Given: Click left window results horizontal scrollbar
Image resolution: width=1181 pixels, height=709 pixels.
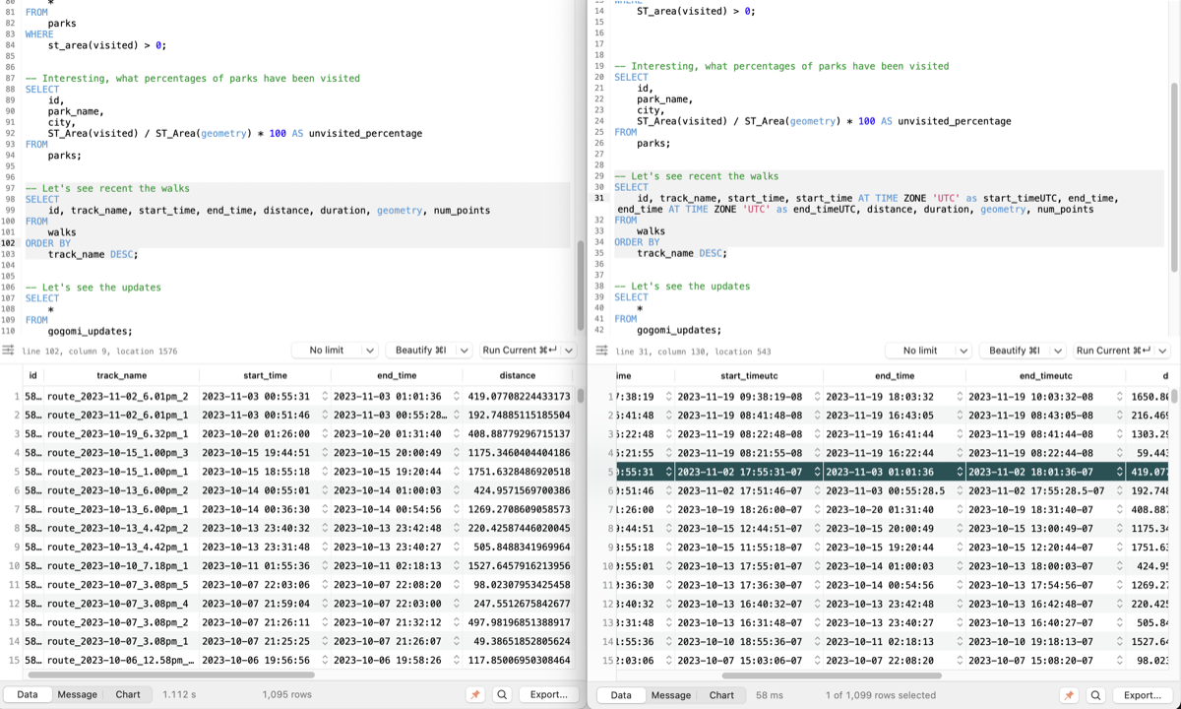Looking at the screenshot, I should point(171,676).
